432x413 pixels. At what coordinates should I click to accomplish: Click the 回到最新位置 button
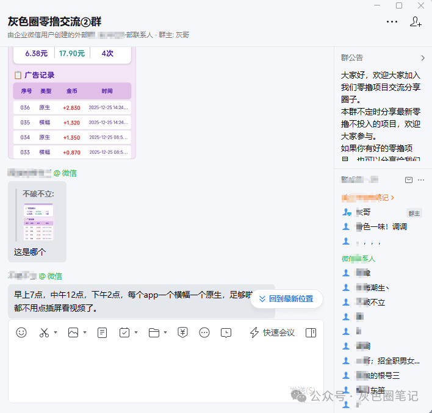pyautogui.click(x=286, y=299)
